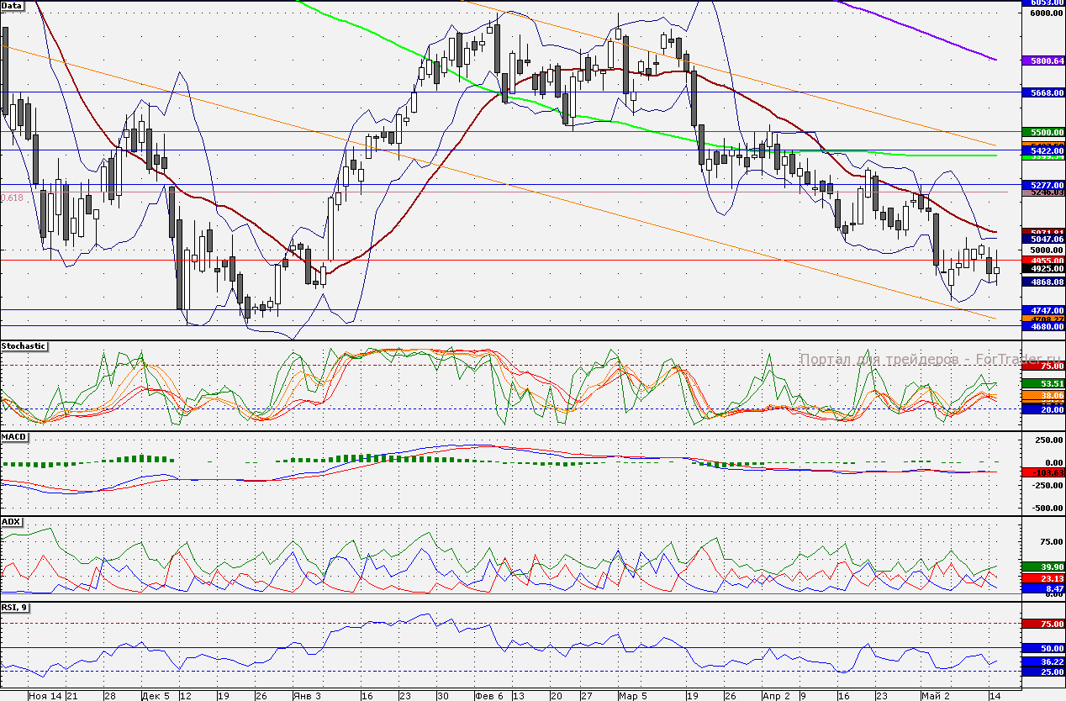Select the 5047.06 price tag
1066x701 pixels.
(x=1042, y=239)
